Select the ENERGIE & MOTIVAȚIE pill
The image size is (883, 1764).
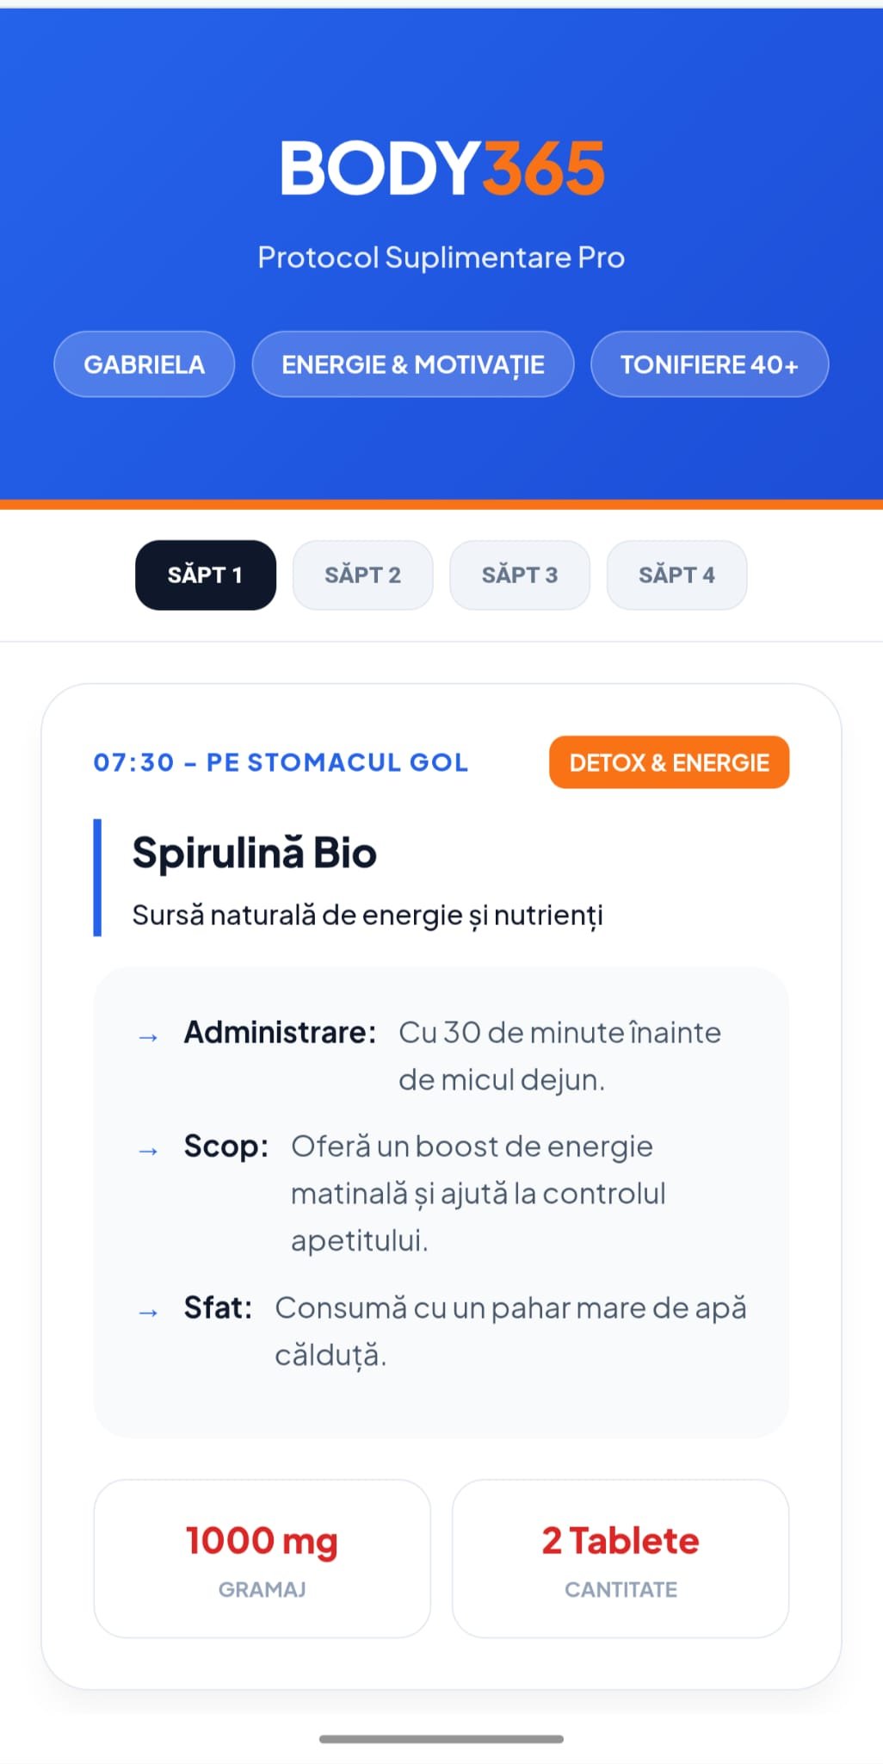[x=412, y=364]
